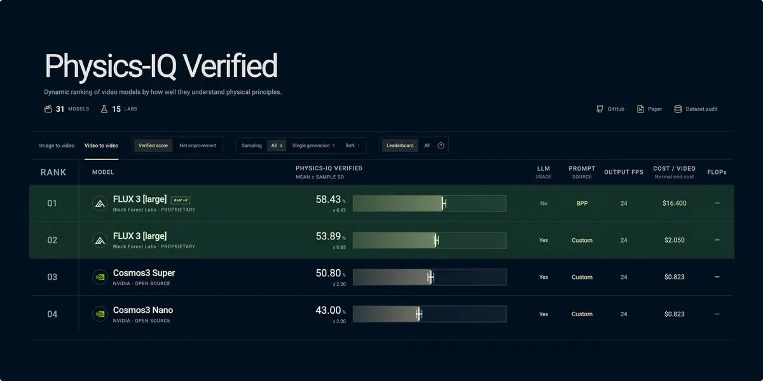Image resolution: width=763 pixels, height=381 pixels.
Task: Click the NVIDIA logo for Cosmos3 Nano
Action: [100, 314]
